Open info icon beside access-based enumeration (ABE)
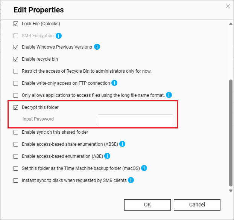The image size is (234, 220). pyautogui.click(x=107, y=156)
